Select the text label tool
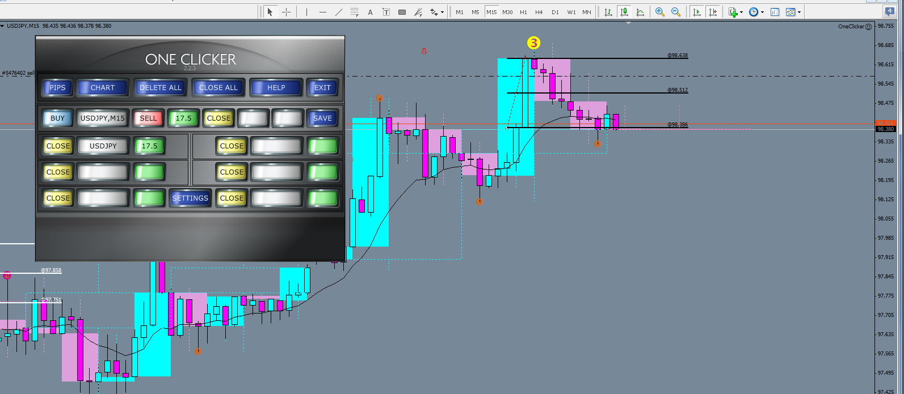Viewport: 904px width, 394px height. [x=386, y=12]
